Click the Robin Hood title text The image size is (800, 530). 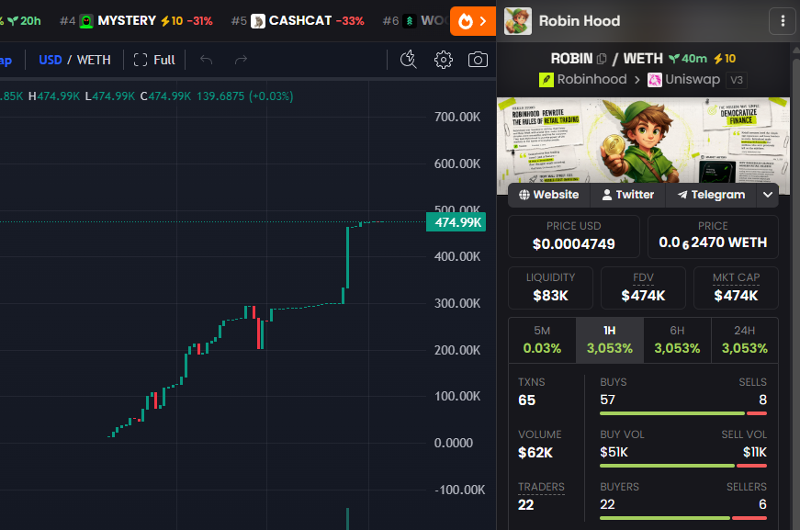(580, 21)
